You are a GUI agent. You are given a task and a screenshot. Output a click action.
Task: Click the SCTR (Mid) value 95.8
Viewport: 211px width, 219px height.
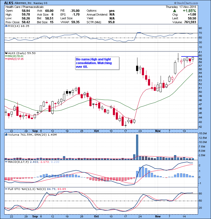[x=112, y=22]
